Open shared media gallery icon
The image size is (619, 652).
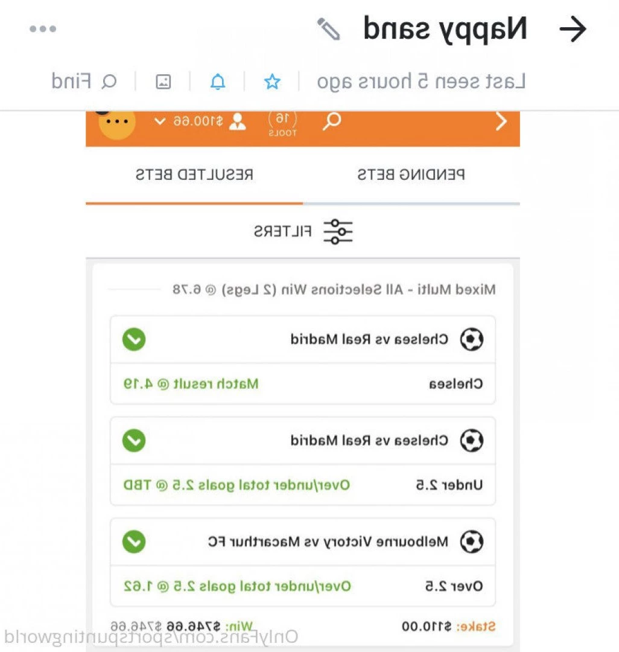pyautogui.click(x=163, y=81)
